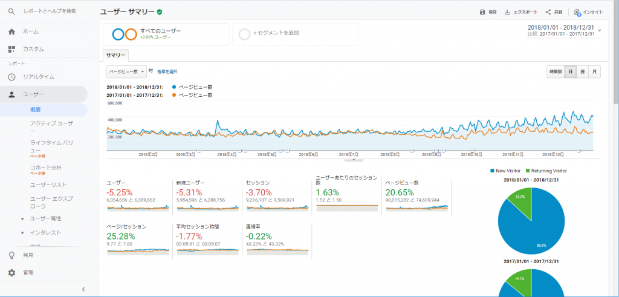The width and height of the screenshot is (619, 297).
Task: Expand ユーザー属性 tree section
Action: coord(22,218)
